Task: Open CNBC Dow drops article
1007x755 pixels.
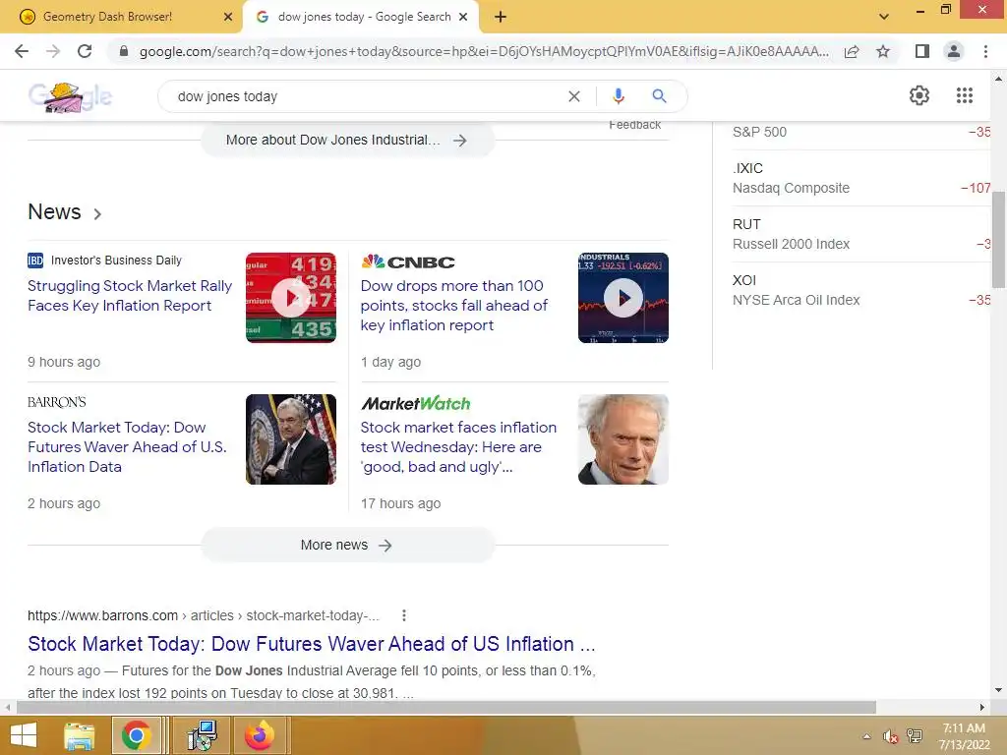Action: (454, 305)
